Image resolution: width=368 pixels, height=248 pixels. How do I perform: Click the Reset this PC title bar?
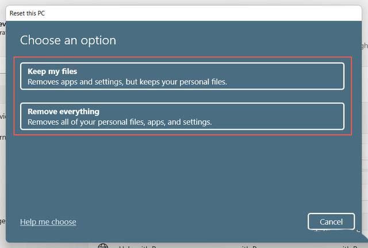coord(172,12)
